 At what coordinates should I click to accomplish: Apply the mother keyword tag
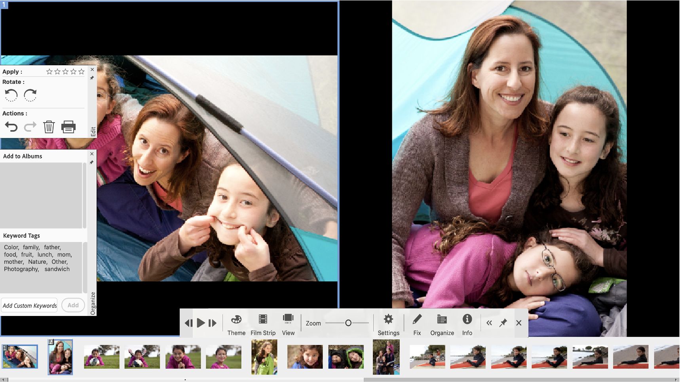tap(14, 262)
